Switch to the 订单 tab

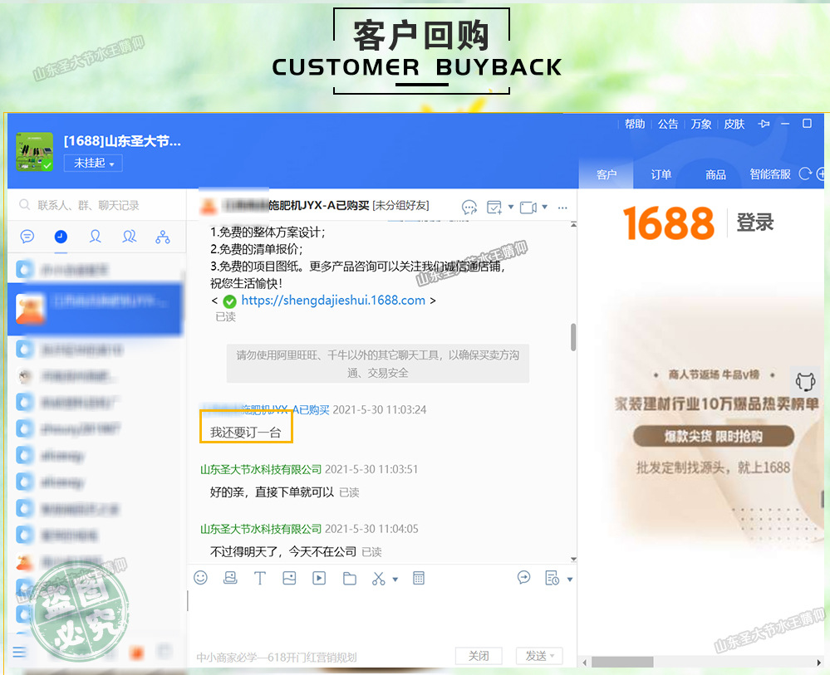coord(661,174)
